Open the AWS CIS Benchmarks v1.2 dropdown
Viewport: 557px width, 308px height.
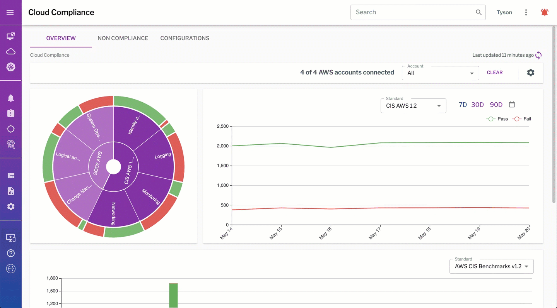[492, 266]
